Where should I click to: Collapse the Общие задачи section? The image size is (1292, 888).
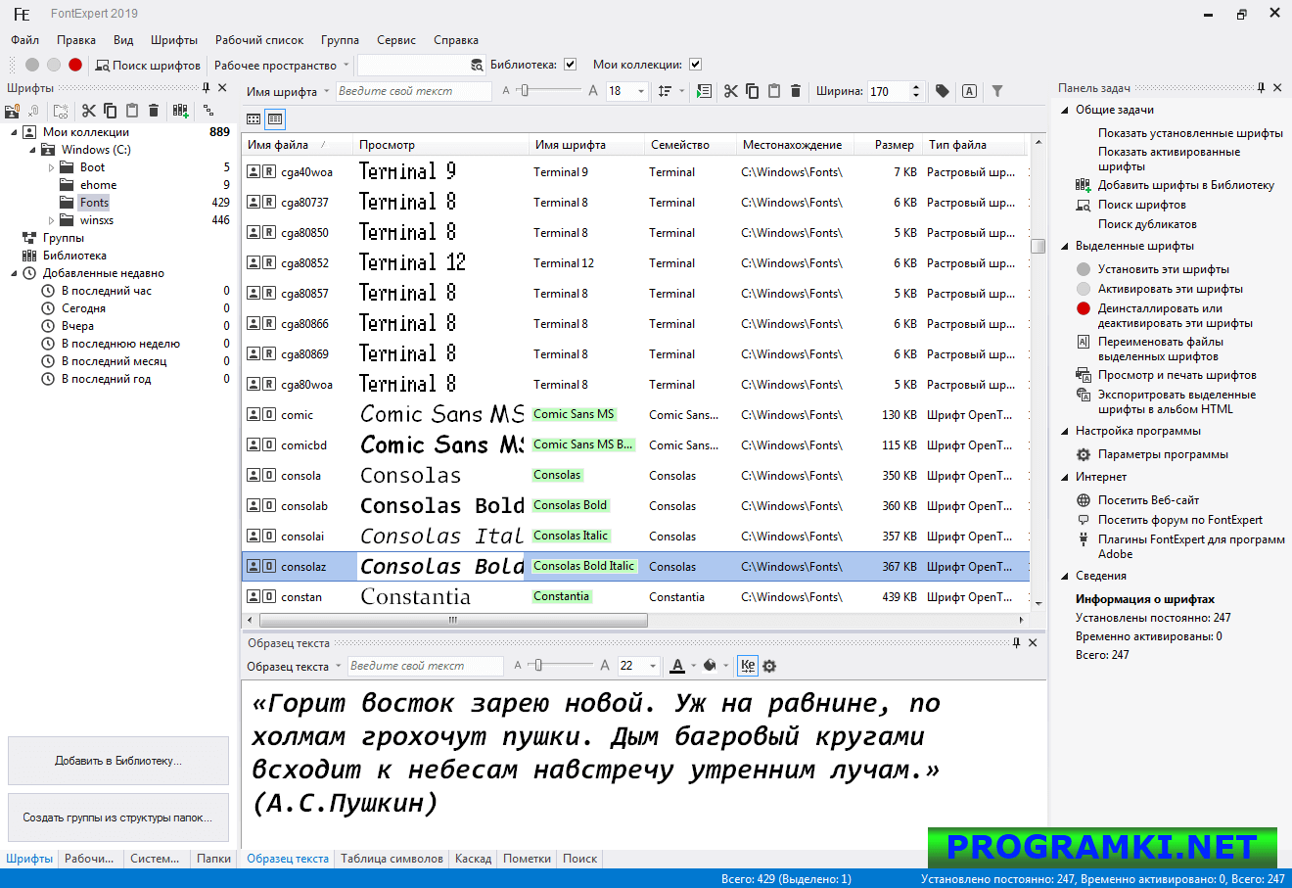tap(1065, 110)
